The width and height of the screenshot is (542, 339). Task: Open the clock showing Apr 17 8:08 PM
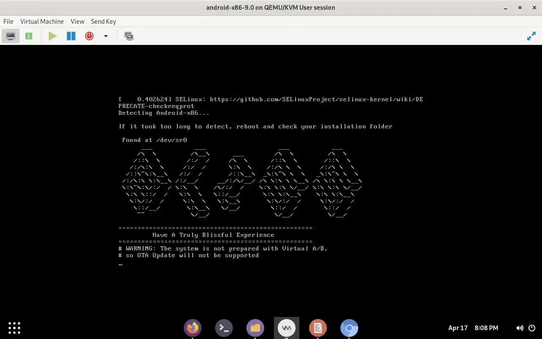click(473, 328)
